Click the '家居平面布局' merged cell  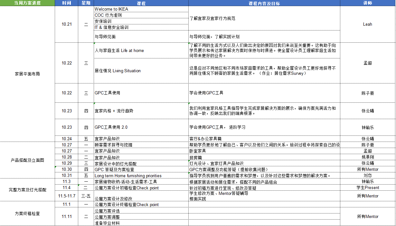pyautogui.click(x=27, y=74)
